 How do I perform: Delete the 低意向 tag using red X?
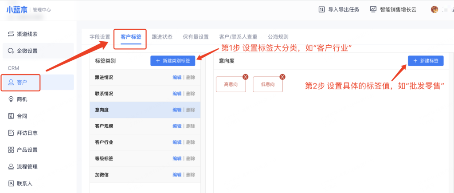tap(282, 77)
